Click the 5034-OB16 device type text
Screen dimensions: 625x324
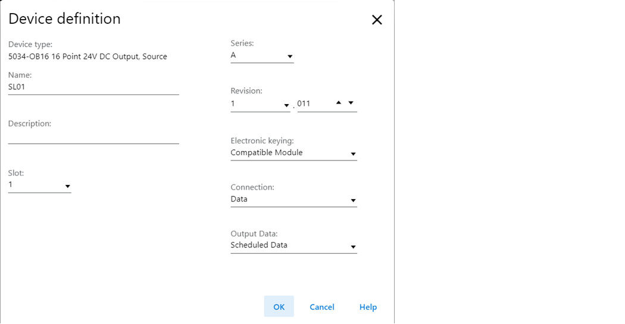coord(87,56)
